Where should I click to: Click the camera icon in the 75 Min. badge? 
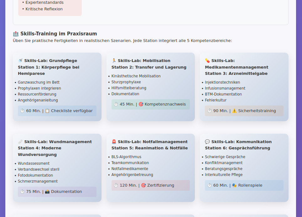(47, 192)
